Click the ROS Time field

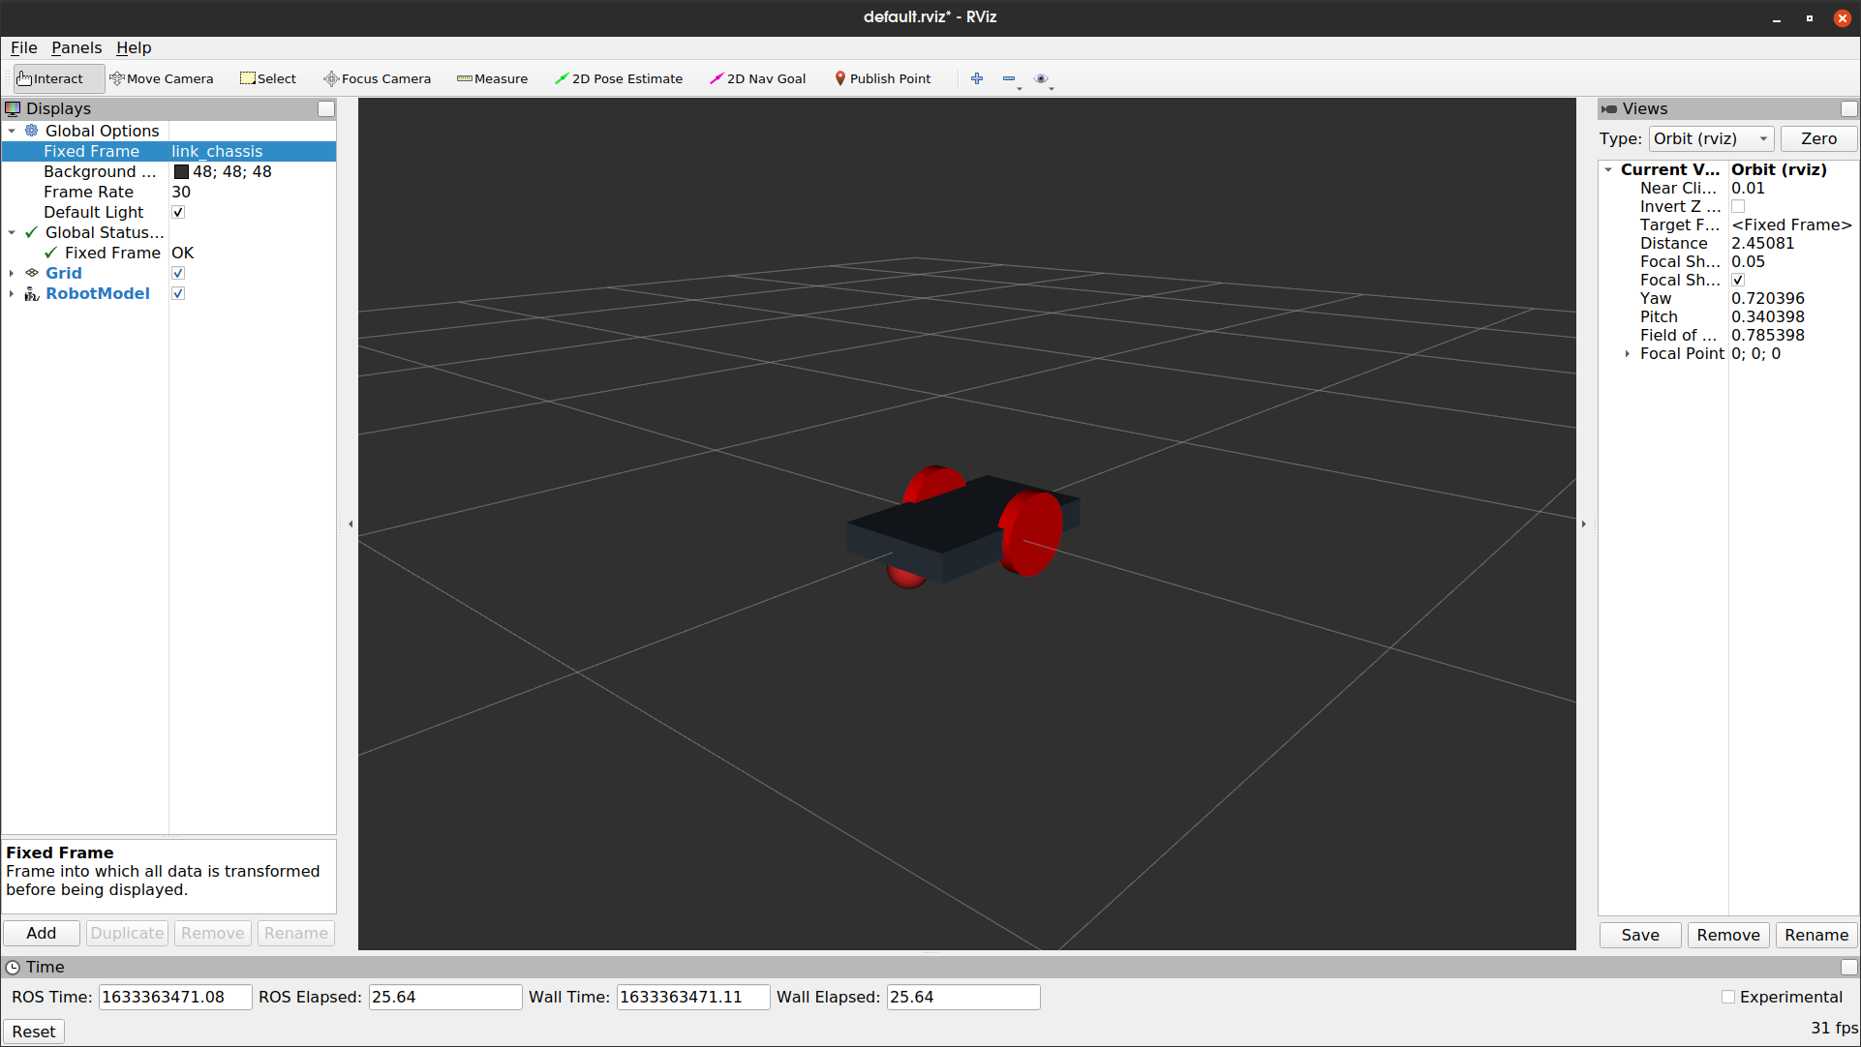pos(174,997)
